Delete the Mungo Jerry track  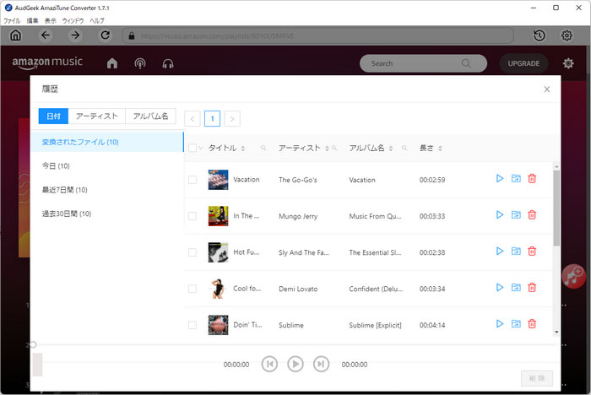(532, 215)
